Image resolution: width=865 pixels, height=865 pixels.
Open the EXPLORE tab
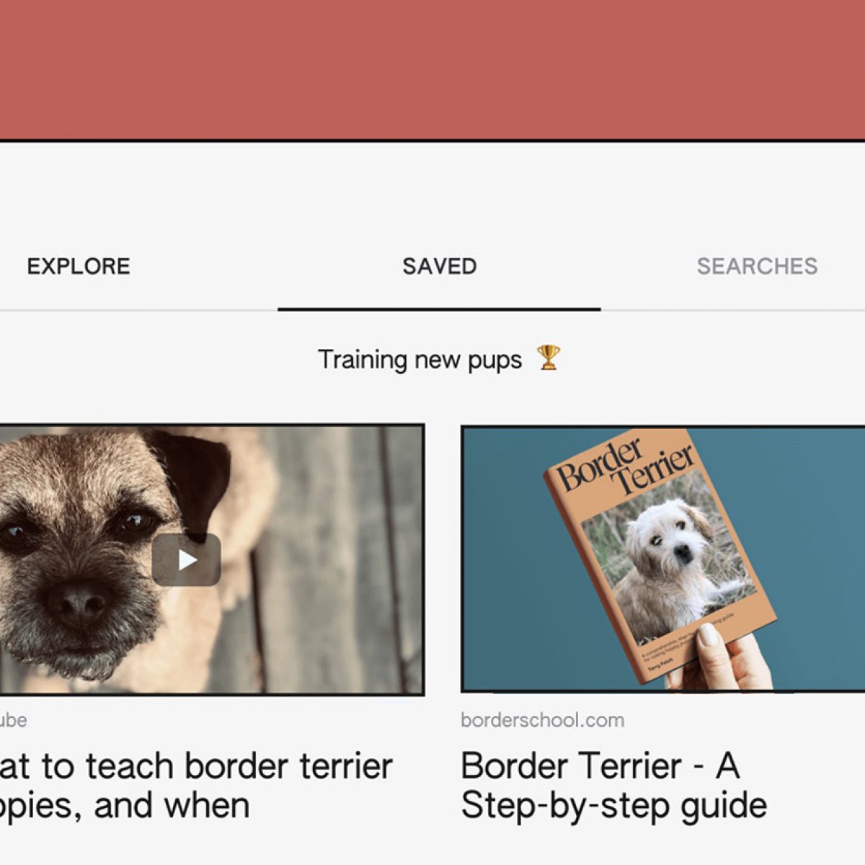click(x=79, y=266)
